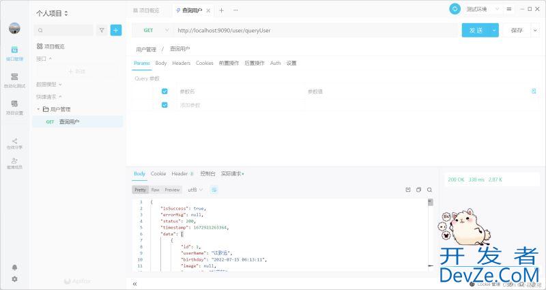Toggle the 参数名 row checkbox
This screenshot has width=546, height=290.
(x=164, y=91)
